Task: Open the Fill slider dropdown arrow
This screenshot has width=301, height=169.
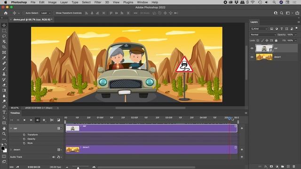Action: point(296,40)
